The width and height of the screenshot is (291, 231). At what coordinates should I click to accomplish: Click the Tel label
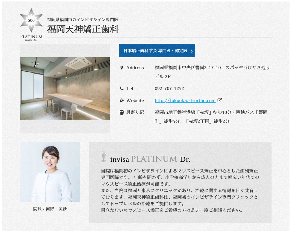pos(130,89)
